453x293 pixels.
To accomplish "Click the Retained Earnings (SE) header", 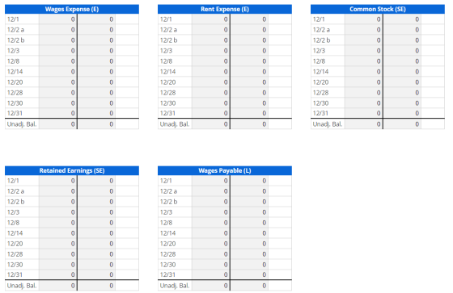I will click(x=72, y=171).
